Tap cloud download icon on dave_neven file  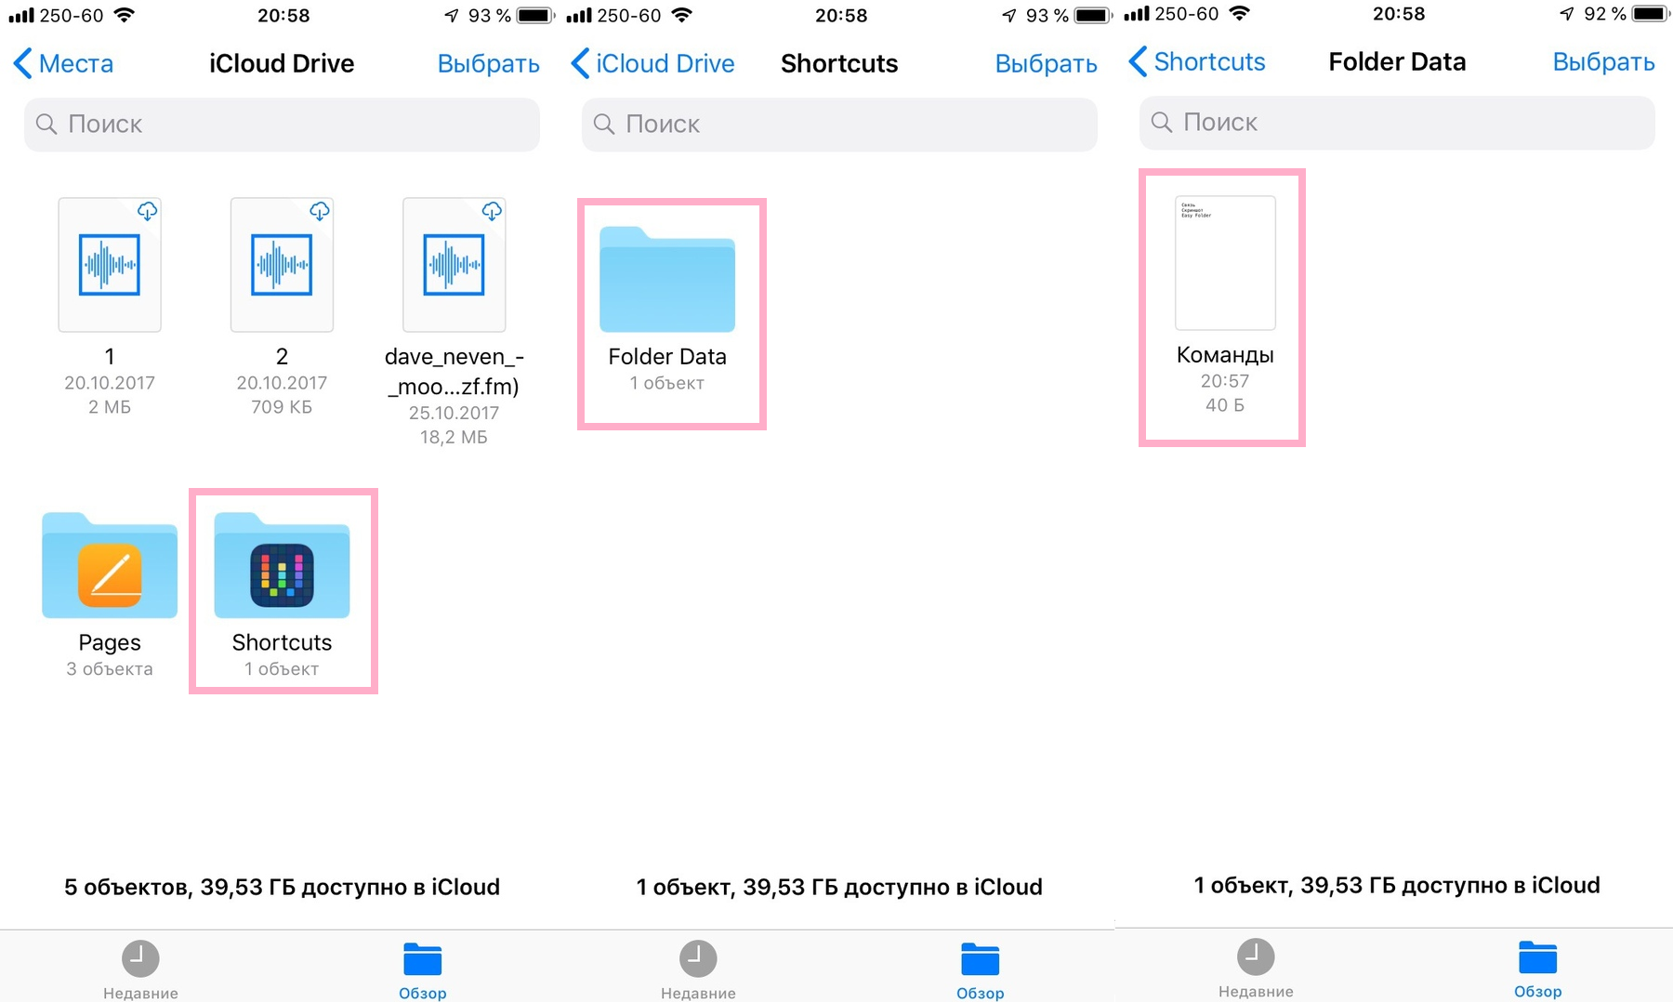tap(492, 212)
